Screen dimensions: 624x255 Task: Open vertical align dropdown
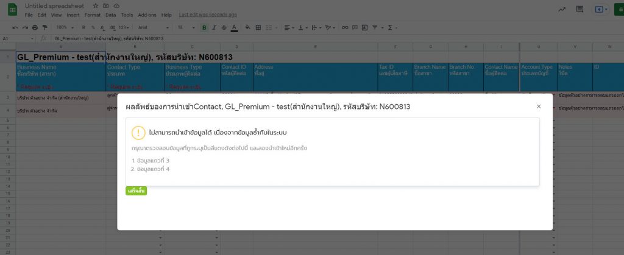click(302, 27)
